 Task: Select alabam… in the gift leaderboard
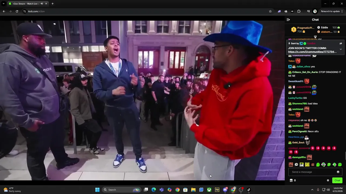pos(327,32)
